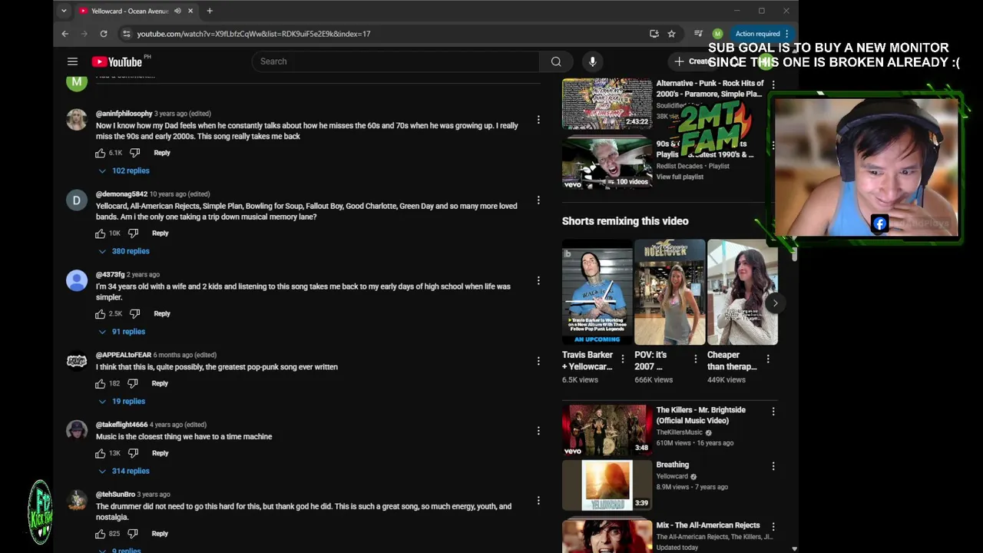Screen dimensions: 983x553
Task: Click page scrollbar down arrow
Action: [x=794, y=548]
